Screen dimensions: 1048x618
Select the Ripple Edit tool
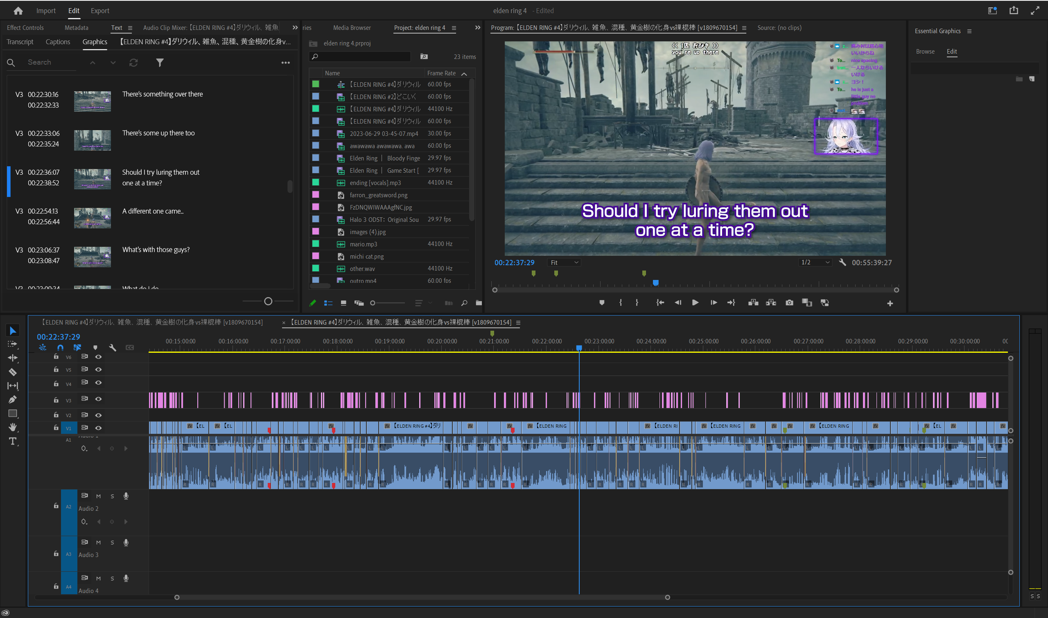13,358
